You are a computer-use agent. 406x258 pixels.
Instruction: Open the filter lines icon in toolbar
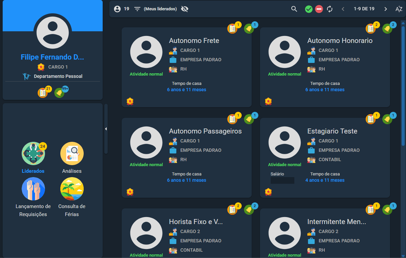click(x=137, y=9)
